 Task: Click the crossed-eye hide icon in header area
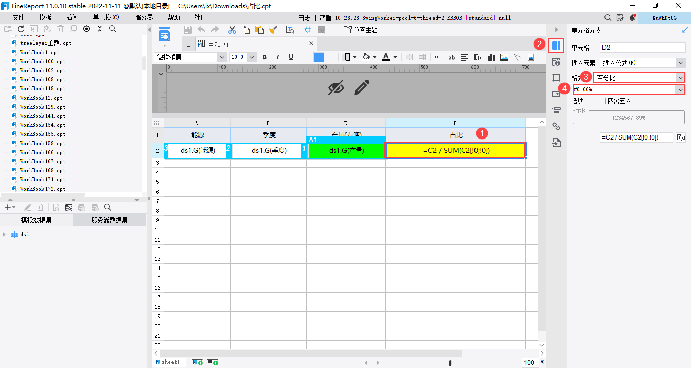[336, 87]
